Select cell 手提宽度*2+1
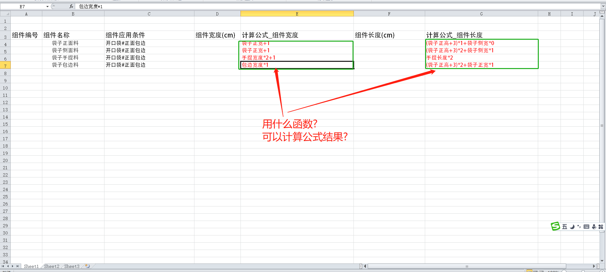Screen dimensions: 606x272 (297, 58)
